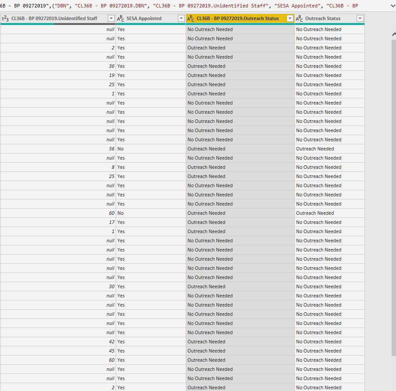Select the SESA Appointed column header
Screen dimensions: 396x391
click(151, 18)
